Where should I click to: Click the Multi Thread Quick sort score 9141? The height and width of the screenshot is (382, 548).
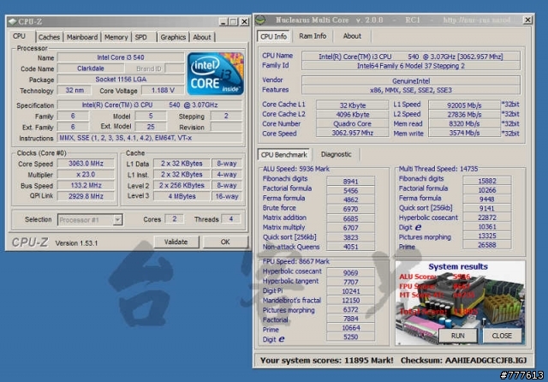487,208
